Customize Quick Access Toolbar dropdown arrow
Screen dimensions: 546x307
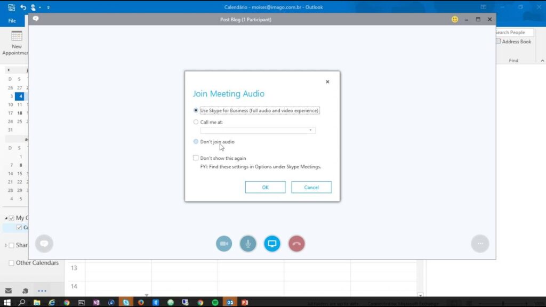tap(48, 7)
